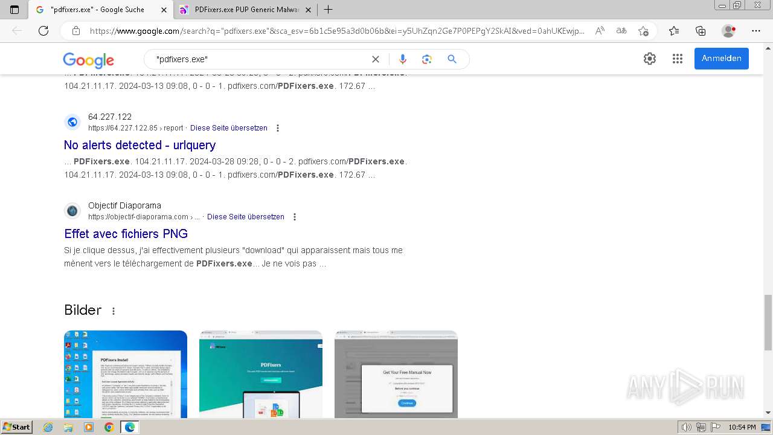This screenshot has width=773, height=435.
Task: Open the browser profile icon
Action: tap(729, 31)
